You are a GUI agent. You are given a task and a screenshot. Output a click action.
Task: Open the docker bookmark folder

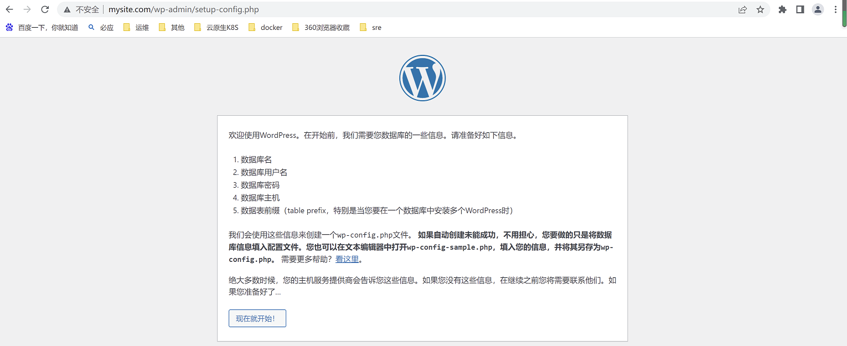(x=266, y=27)
